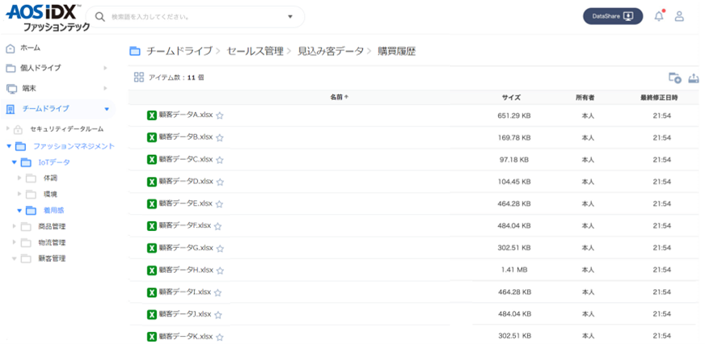Star the file 顧客データC.xlsx
Viewport: 705px width, 344px height.
pyautogui.click(x=219, y=160)
